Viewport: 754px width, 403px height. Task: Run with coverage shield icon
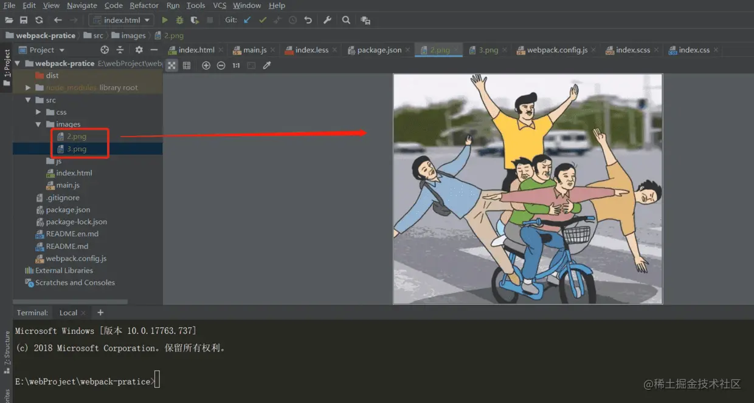pos(195,20)
